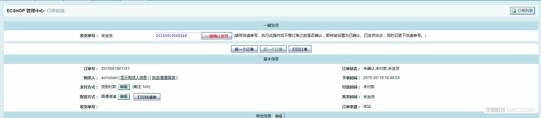Click the document icon inside 订单列表 button

pyautogui.click(x=514, y=11)
